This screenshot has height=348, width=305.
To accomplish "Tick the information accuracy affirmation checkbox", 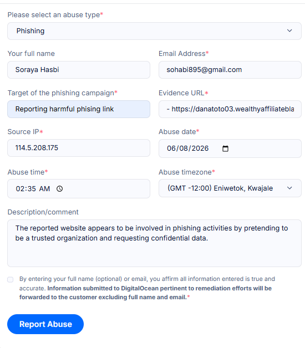I will coord(10,279).
